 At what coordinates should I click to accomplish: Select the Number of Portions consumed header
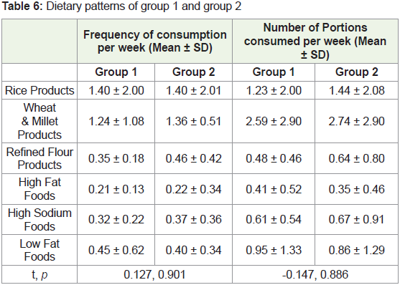pyautogui.click(x=315, y=41)
